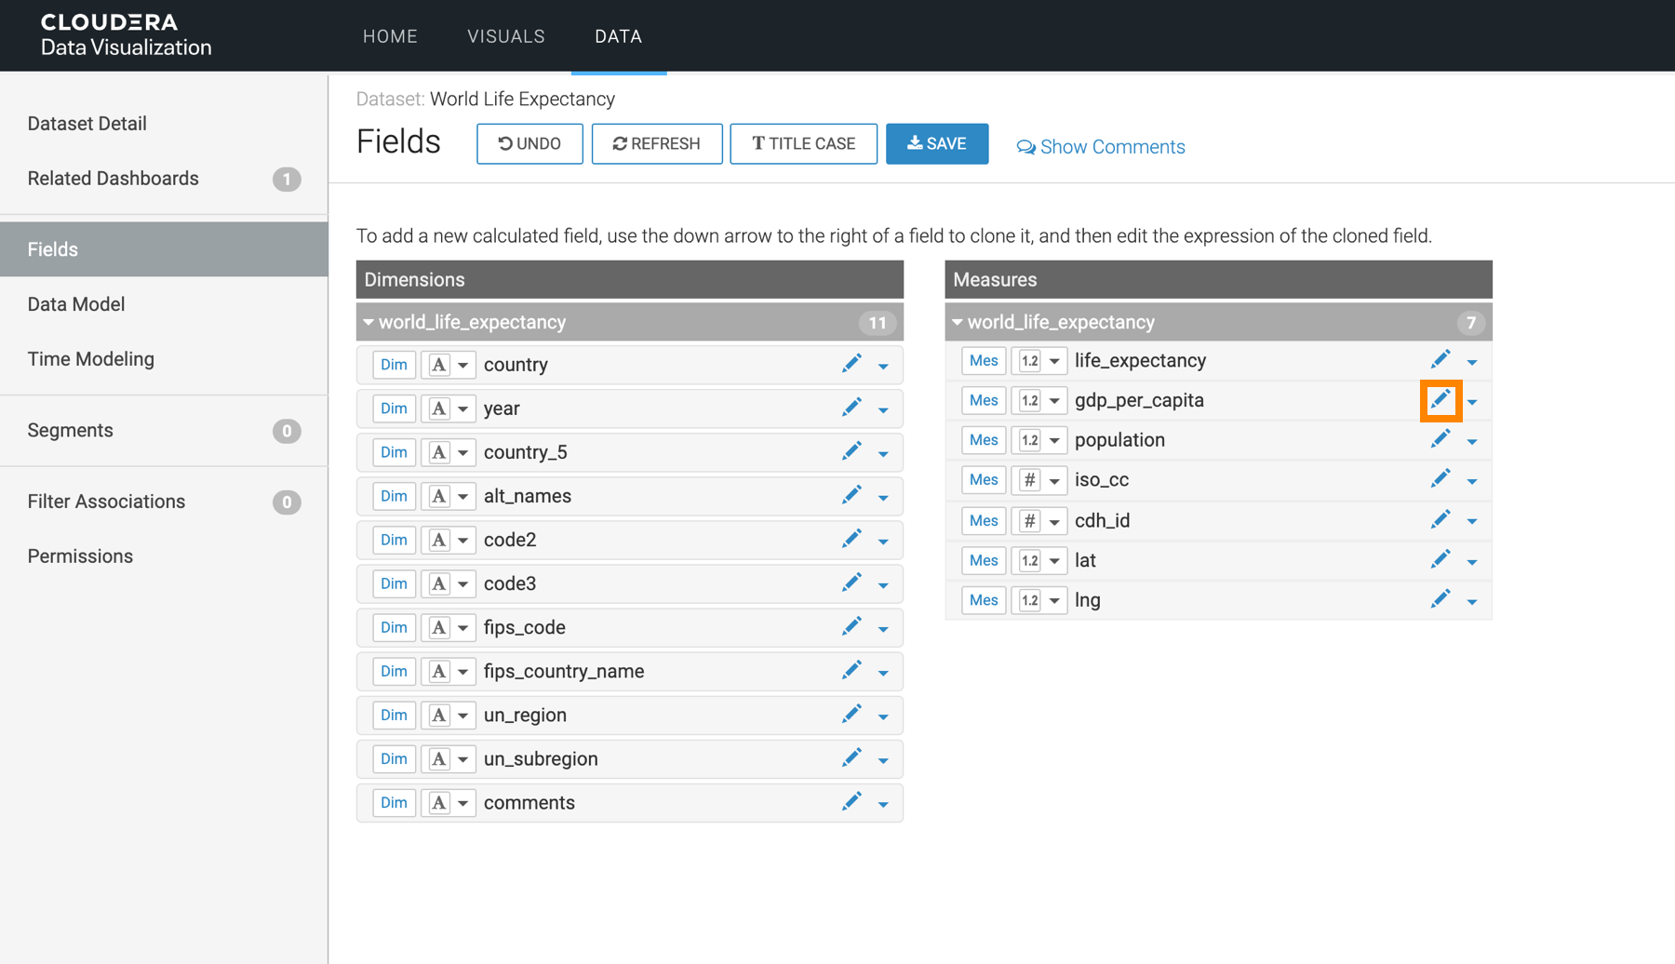The image size is (1675, 964).
Task: Click the TITLE CASE button
Action: (803, 144)
